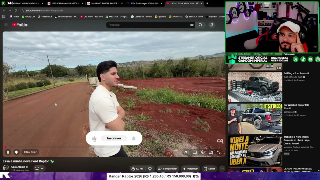Open more actions (three dots) below the video

(x=222, y=169)
